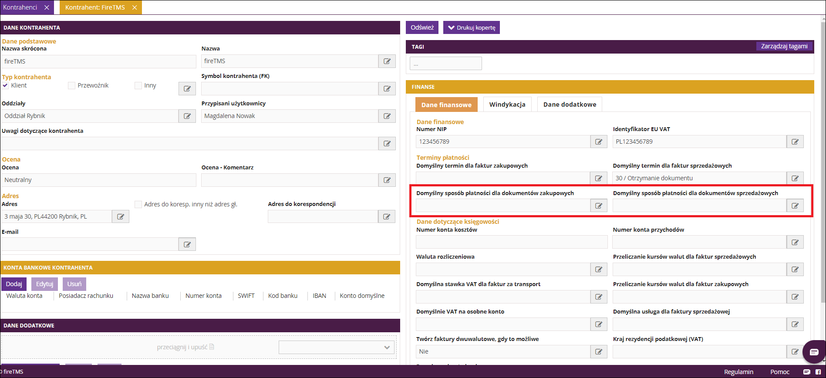The image size is (826, 378).
Task: Edit Ocena - Komentarz via edit icon
Action: click(387, 180)
